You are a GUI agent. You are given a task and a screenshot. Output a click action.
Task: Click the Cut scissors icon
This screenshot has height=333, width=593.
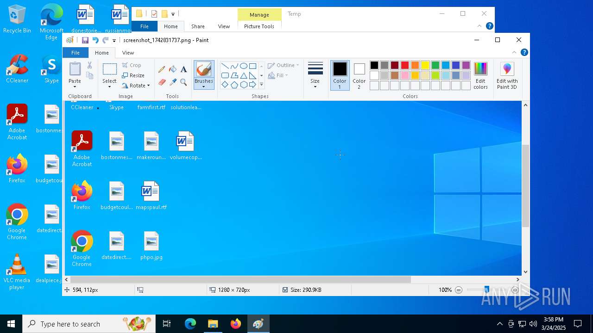[89, 65]
